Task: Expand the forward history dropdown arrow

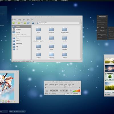Action: [x=22, y=23]
